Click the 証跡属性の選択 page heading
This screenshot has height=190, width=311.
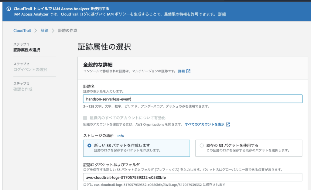[104, 47]
